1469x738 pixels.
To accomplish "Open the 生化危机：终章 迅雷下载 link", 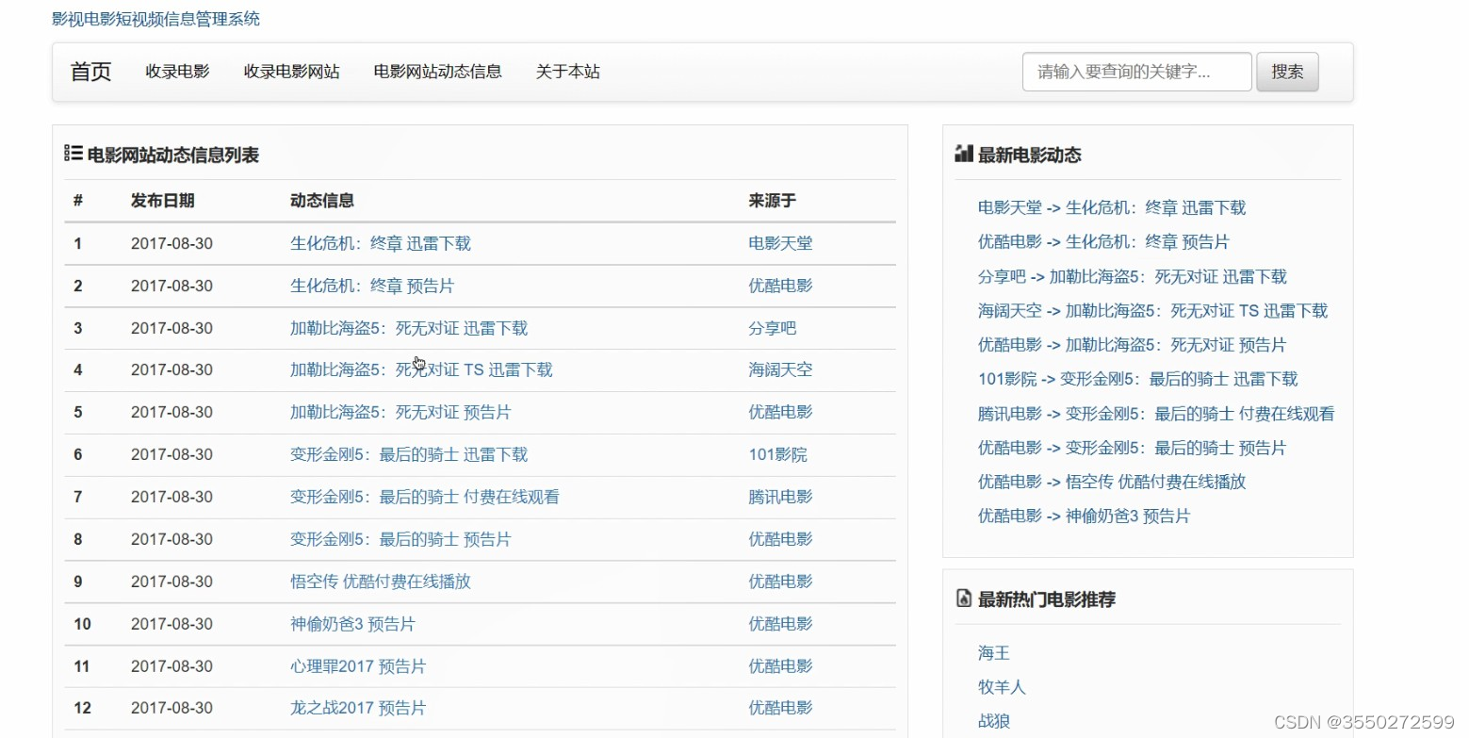I will 379,243.
